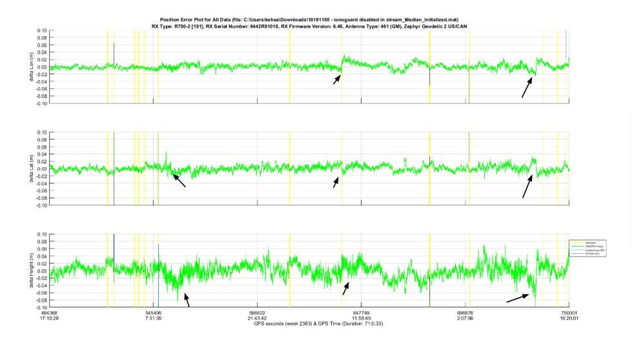The width and height of the screenshot is (632, 341).
Task: Click the leftmost arrow in the delta Height plot
Action: 187,300
